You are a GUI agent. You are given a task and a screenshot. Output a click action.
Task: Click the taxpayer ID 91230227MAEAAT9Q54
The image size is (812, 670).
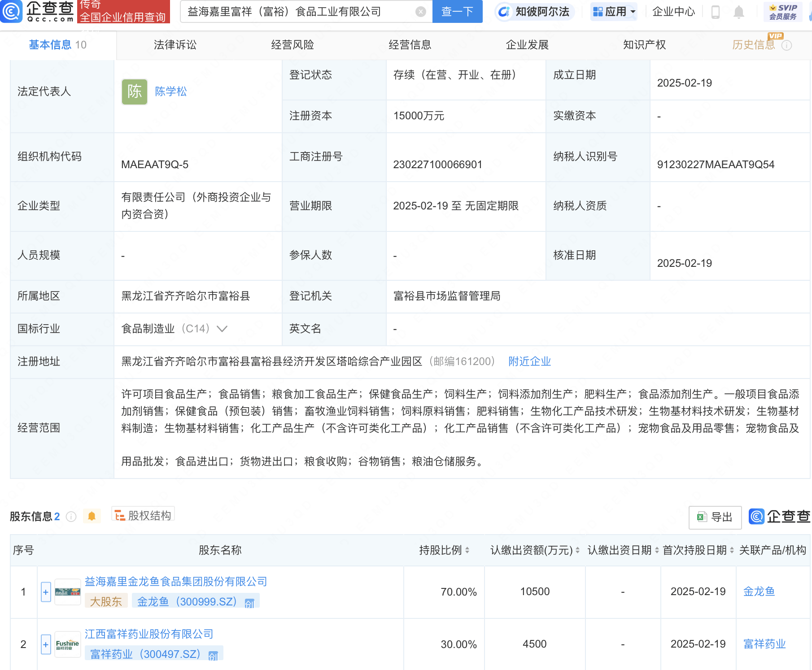click(716, 165)
